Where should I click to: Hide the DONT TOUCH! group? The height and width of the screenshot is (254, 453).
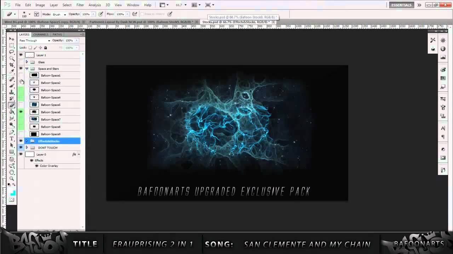coord(21,147)
